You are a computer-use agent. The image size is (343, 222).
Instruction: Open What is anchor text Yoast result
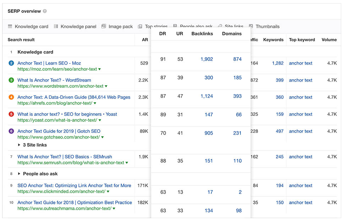67,114
